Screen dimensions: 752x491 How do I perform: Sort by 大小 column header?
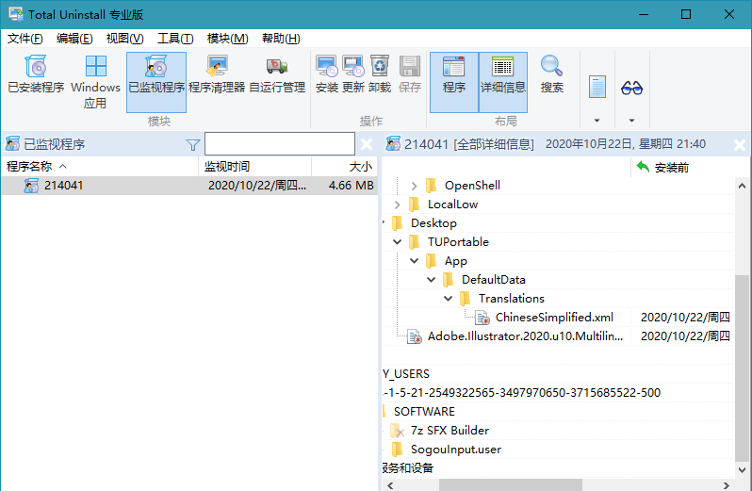pyautogui.click(x=344, y=167)
